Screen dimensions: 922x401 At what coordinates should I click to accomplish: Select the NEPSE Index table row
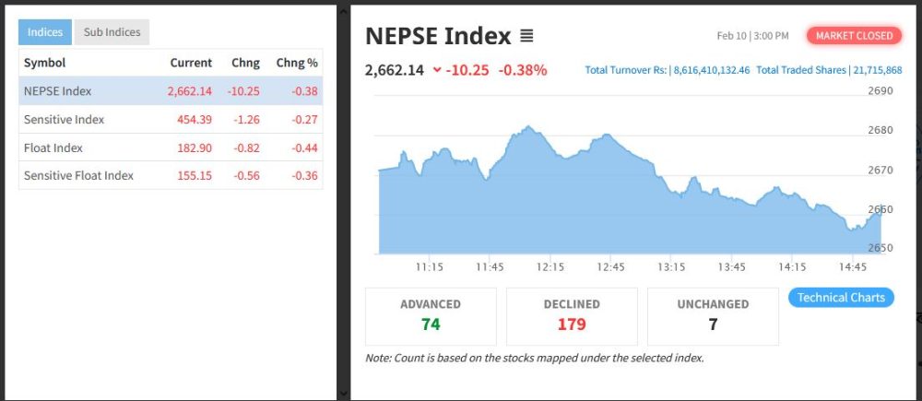171,91
